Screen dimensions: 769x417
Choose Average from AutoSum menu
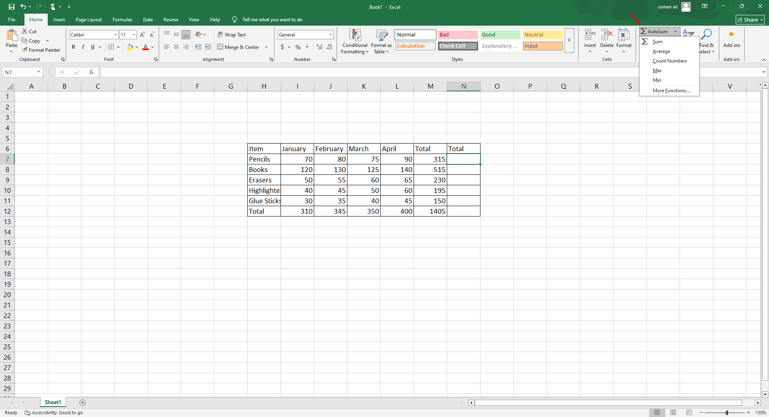(x=669, y=51)
